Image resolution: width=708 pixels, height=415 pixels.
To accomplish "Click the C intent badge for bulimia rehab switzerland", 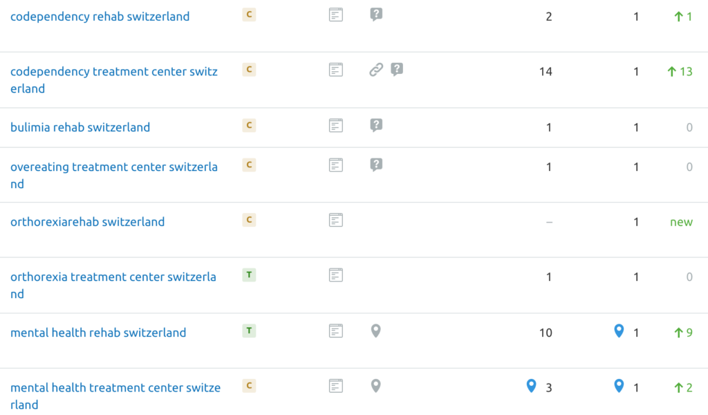I will coord(249,125).
